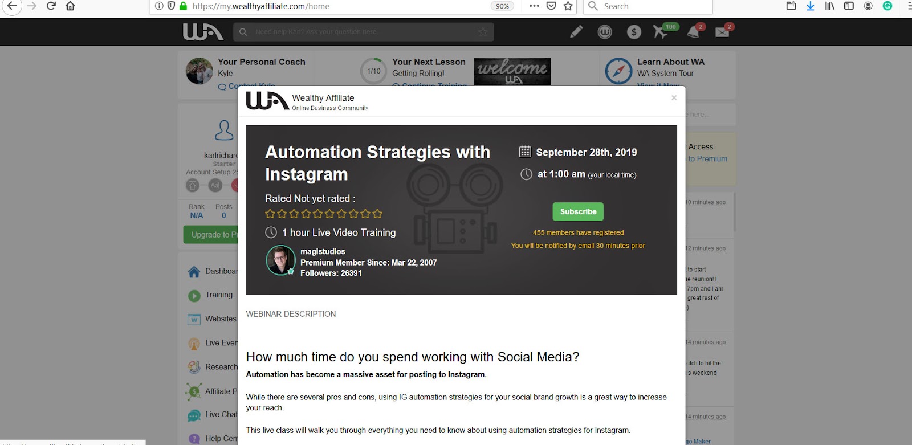Viewport: 912px width, 445px height.
Task: Click the 10 minutes ago timestamp
Action: (706, 202)
